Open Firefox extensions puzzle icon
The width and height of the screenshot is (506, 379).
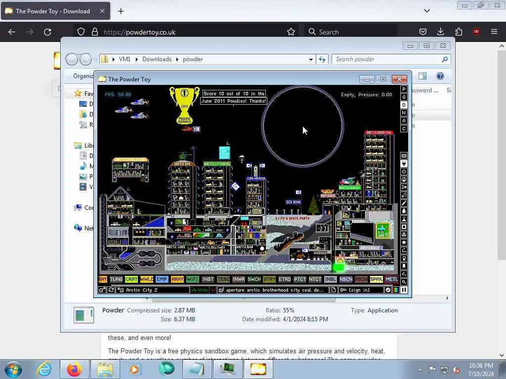[459, 32]
